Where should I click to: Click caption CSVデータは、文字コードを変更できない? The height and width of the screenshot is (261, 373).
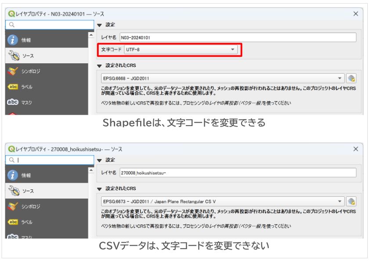[x=184, y=246]
